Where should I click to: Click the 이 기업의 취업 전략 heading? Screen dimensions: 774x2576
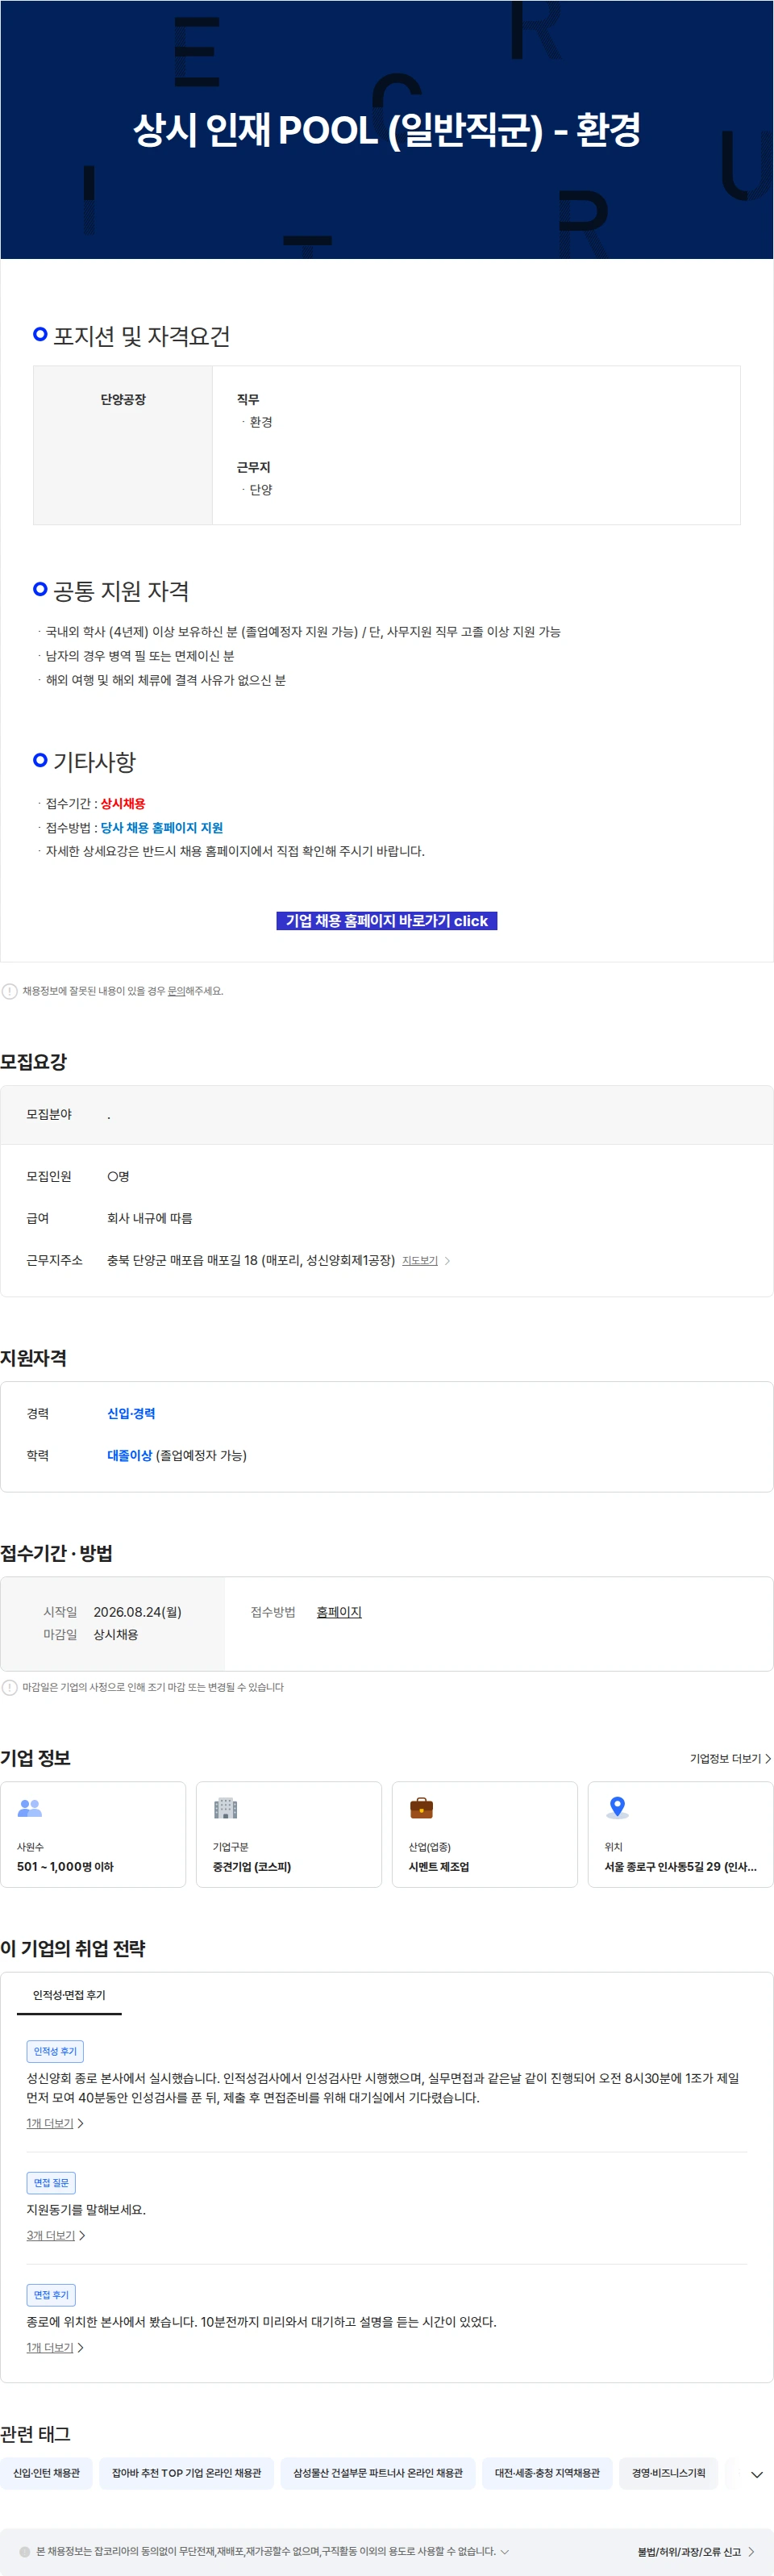pos(73,1948)
